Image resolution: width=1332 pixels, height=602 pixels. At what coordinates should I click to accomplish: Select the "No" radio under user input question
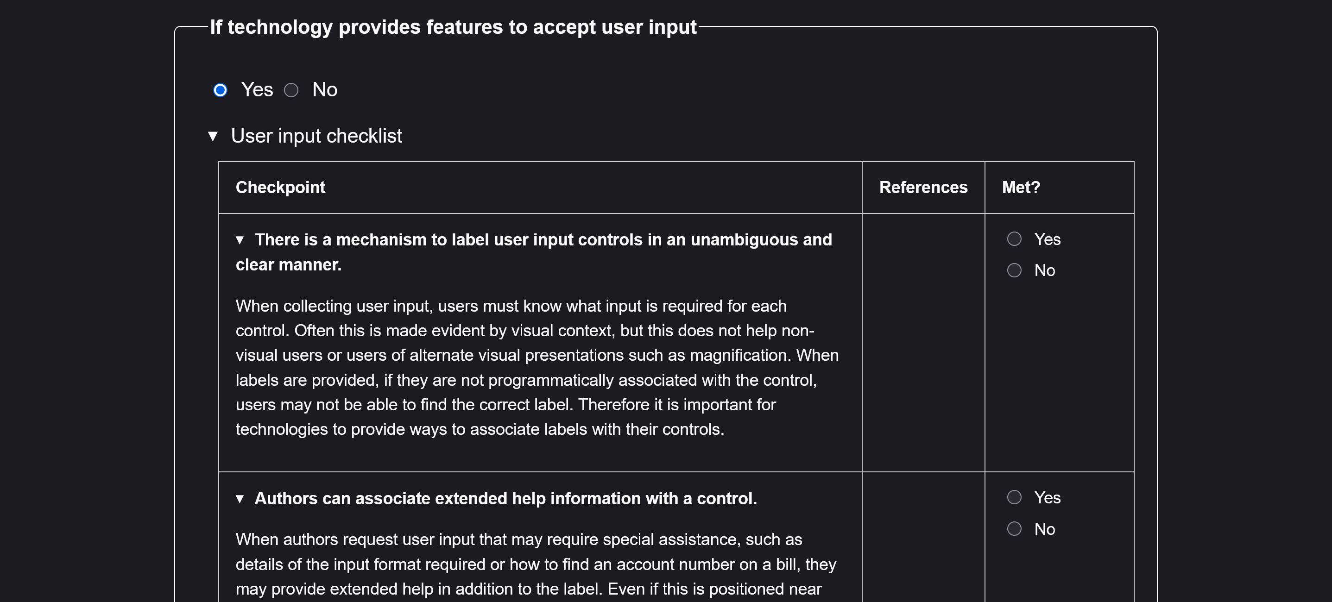(x=291, y=90)
